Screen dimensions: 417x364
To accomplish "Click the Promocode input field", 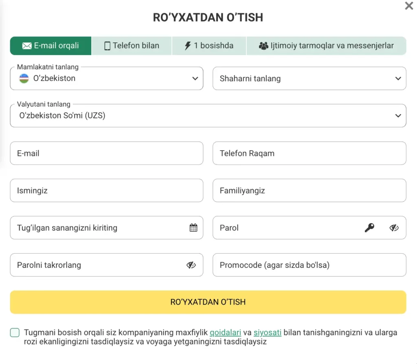I will 309,265.
